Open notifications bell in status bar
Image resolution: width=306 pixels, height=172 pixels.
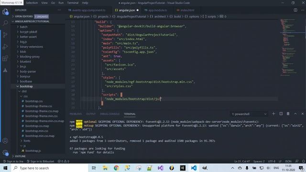coord(304,161)
